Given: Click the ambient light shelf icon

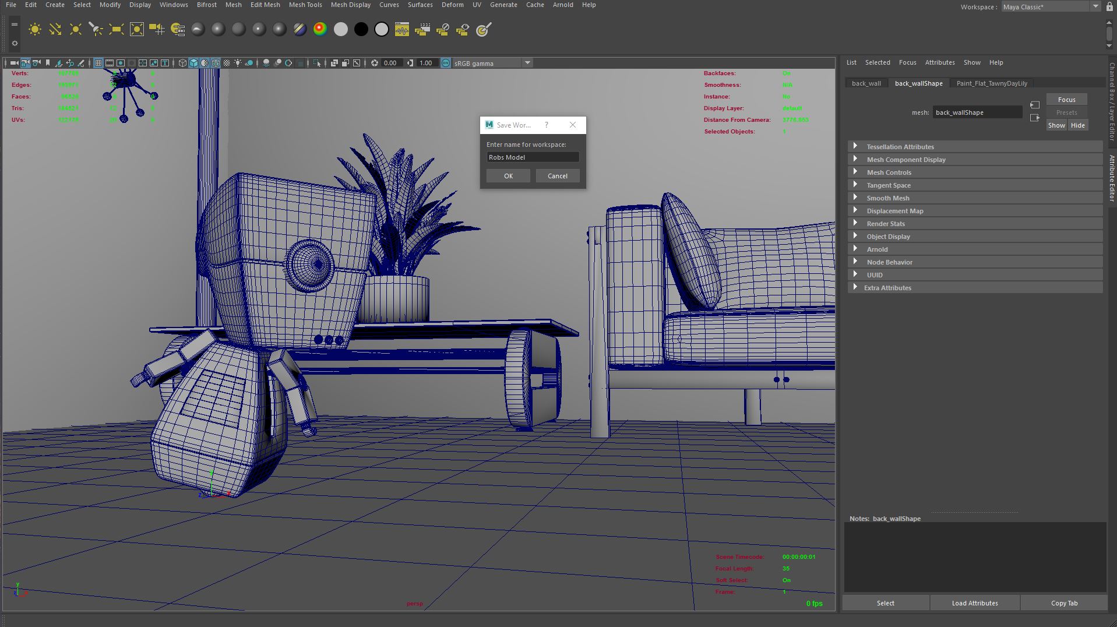Looking at the screenshot, I should click(x=35, y=30).
